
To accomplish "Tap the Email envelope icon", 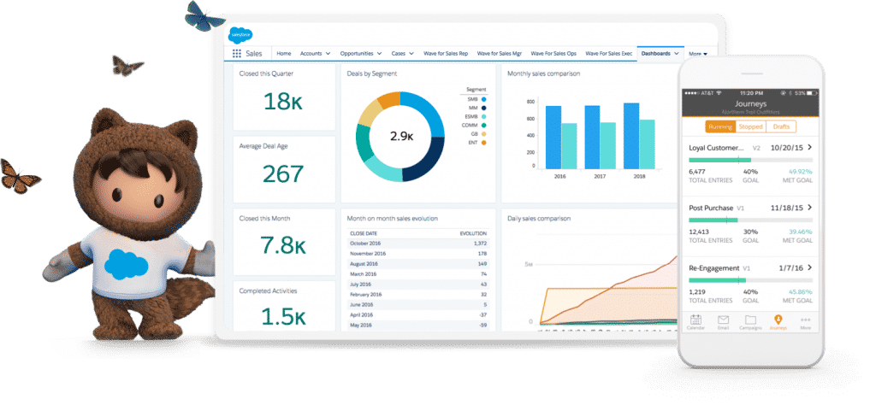I will 723,321.
